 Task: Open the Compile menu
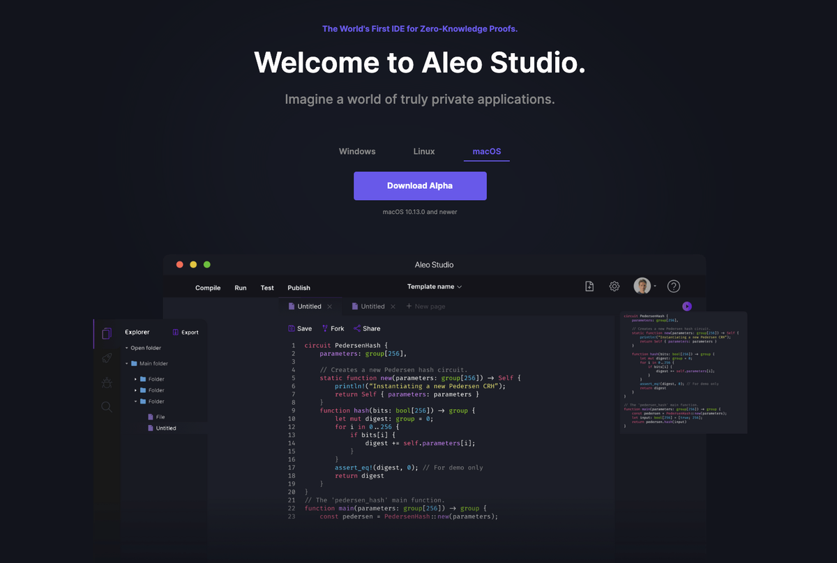208,288
